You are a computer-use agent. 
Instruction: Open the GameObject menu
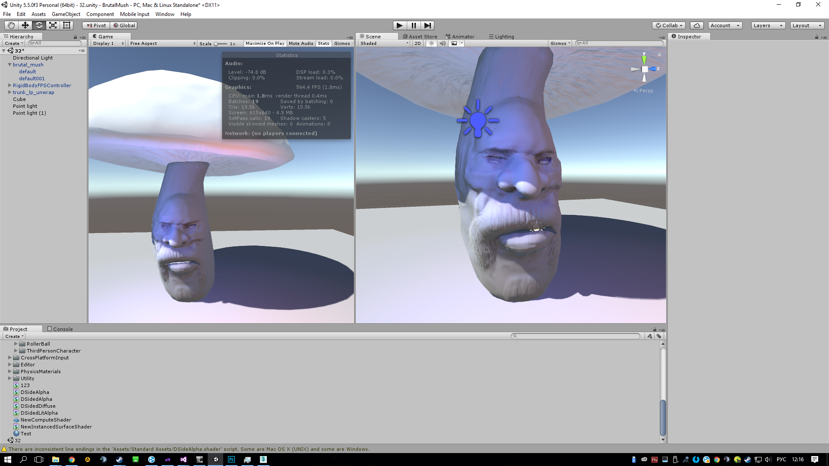[x=66, y=14]
